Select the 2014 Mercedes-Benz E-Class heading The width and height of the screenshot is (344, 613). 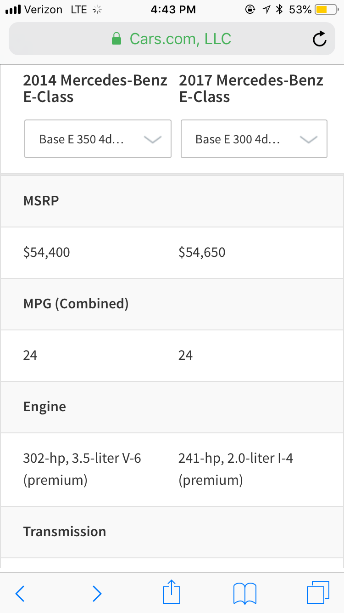click(x=95, y=88)
